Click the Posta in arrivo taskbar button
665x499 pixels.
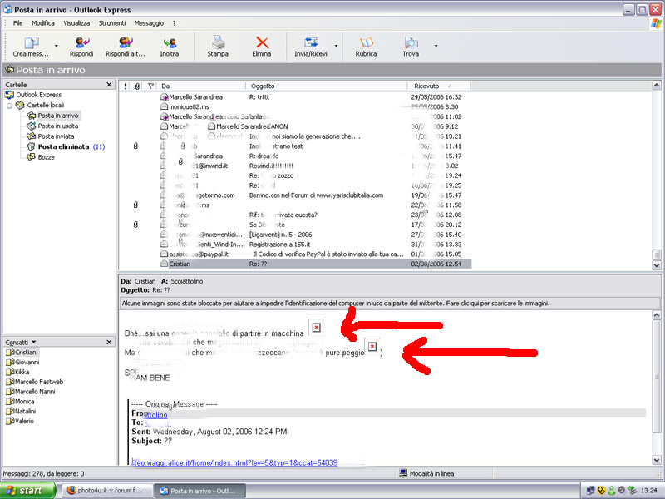coord(199,491)
